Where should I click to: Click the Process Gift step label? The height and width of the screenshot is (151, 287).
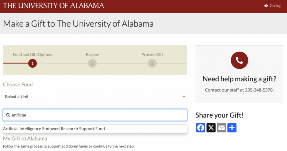click(x=152, y=55)
